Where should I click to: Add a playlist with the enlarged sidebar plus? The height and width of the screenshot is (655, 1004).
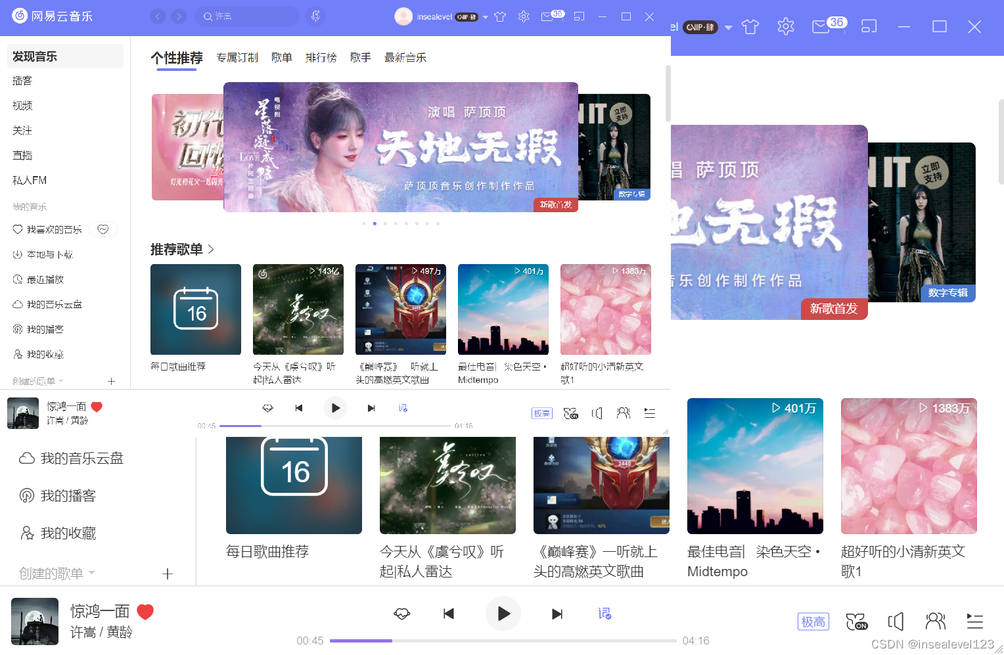pos(168,574)
